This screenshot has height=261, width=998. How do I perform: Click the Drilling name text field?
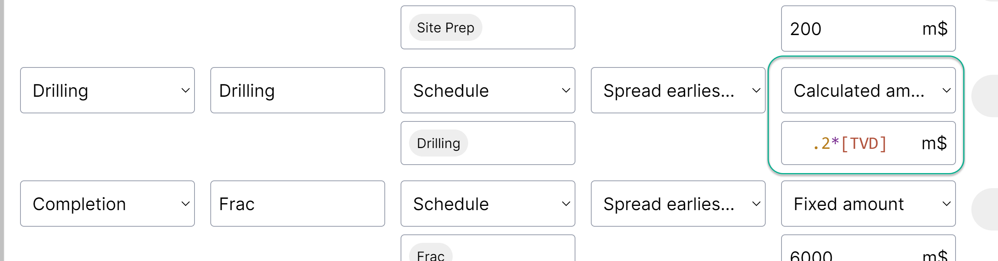point(297,90)
